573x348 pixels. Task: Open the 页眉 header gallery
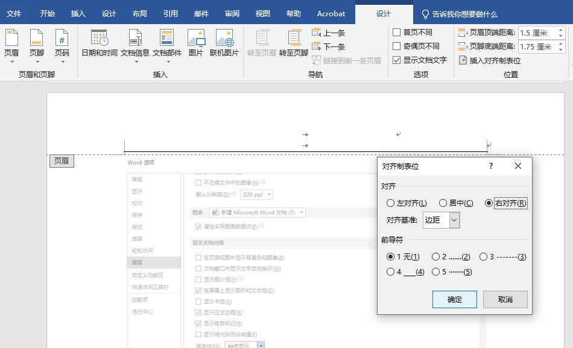[11, 45]
